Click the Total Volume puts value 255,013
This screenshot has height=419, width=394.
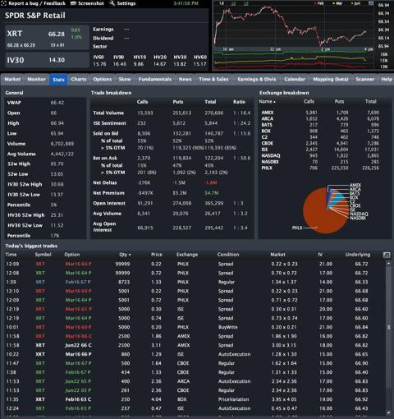click(x=182, y=113)
